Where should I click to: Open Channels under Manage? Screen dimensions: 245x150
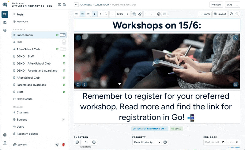21,113
